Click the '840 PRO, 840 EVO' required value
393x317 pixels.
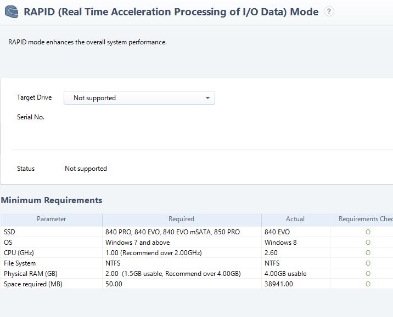coord(172,232)
